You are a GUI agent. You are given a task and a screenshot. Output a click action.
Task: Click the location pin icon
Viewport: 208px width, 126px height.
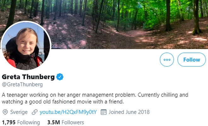click(x=5, y=112)
